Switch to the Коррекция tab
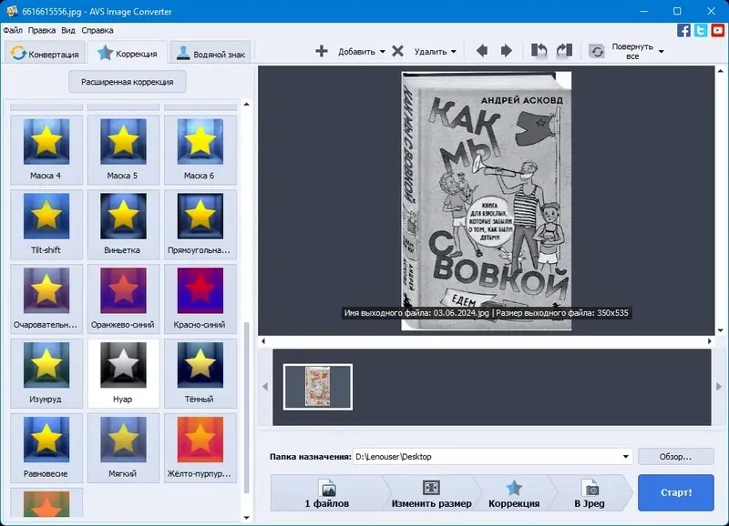Viewport: 729px width, 526px height. pos(128,53)
